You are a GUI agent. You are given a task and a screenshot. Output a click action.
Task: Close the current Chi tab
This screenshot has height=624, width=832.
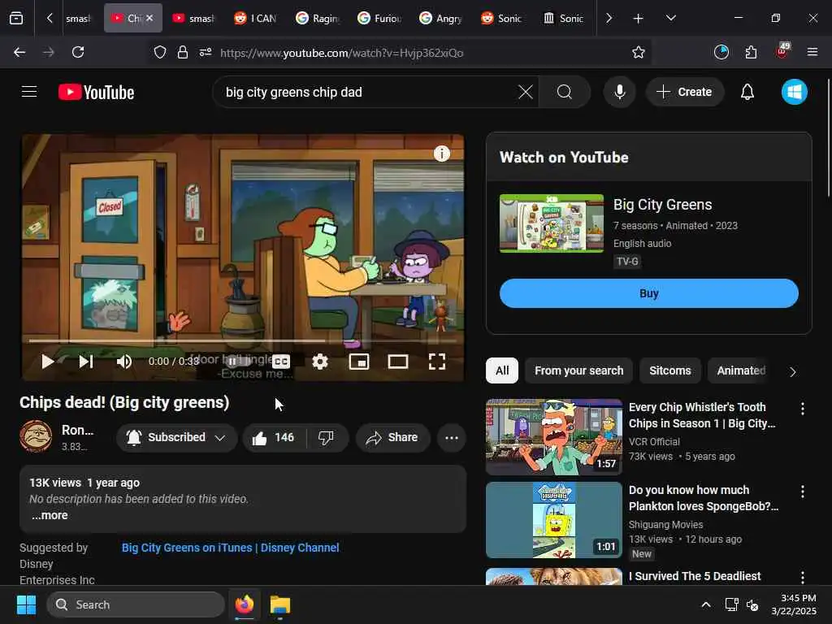click(149, 18)
